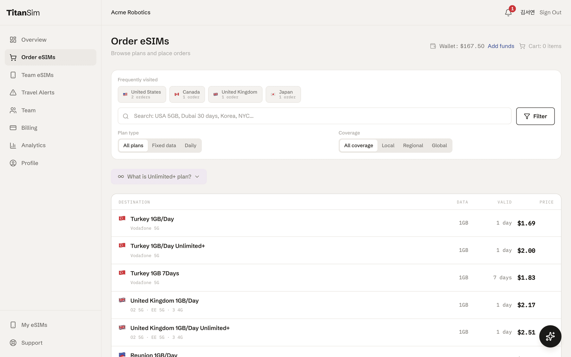Screen dimensions: 571x357
Task: Click the UK flag on United Kingdom 1GB/Day row
Action: (122, 300)
